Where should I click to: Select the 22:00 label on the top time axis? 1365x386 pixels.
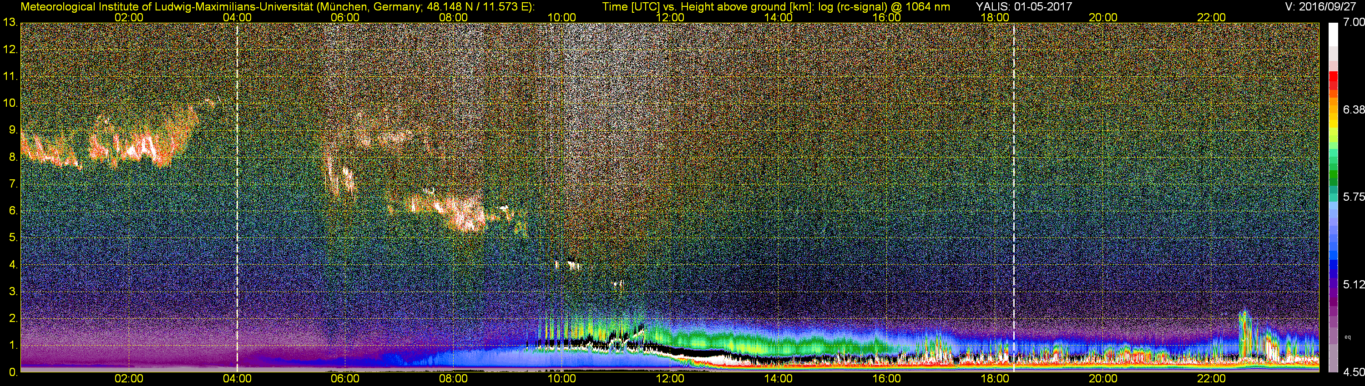[1211, 17]
